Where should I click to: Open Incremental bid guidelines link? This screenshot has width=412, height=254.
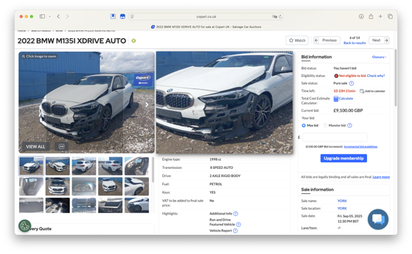coord(360,146)
